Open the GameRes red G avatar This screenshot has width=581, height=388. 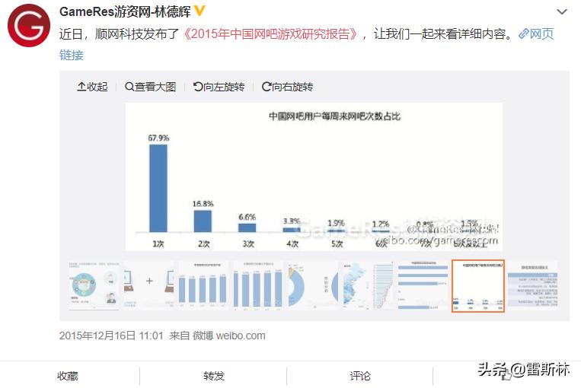pos(29,26)
